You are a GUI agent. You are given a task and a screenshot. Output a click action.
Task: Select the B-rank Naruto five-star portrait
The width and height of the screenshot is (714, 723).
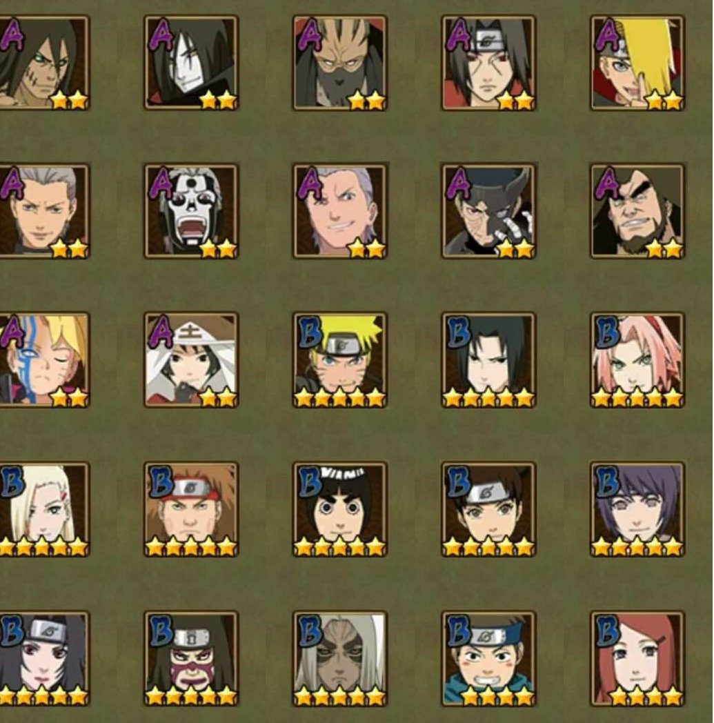(340, 360)
